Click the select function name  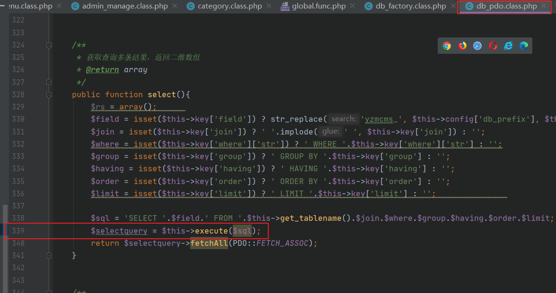tap(162, 95)
